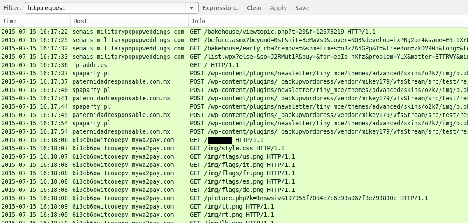Image resolution: width=468 pixels, height=223 pixels.
Task: Select the GET /img/flags/us.png row
Action: click(219, 157)
